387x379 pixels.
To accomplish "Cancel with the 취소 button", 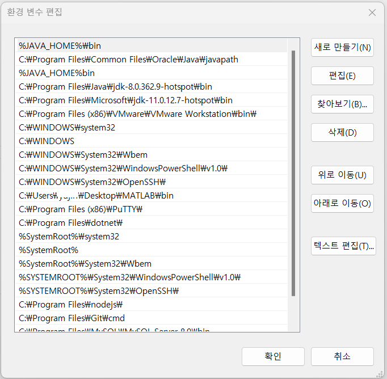I will 342,356.
